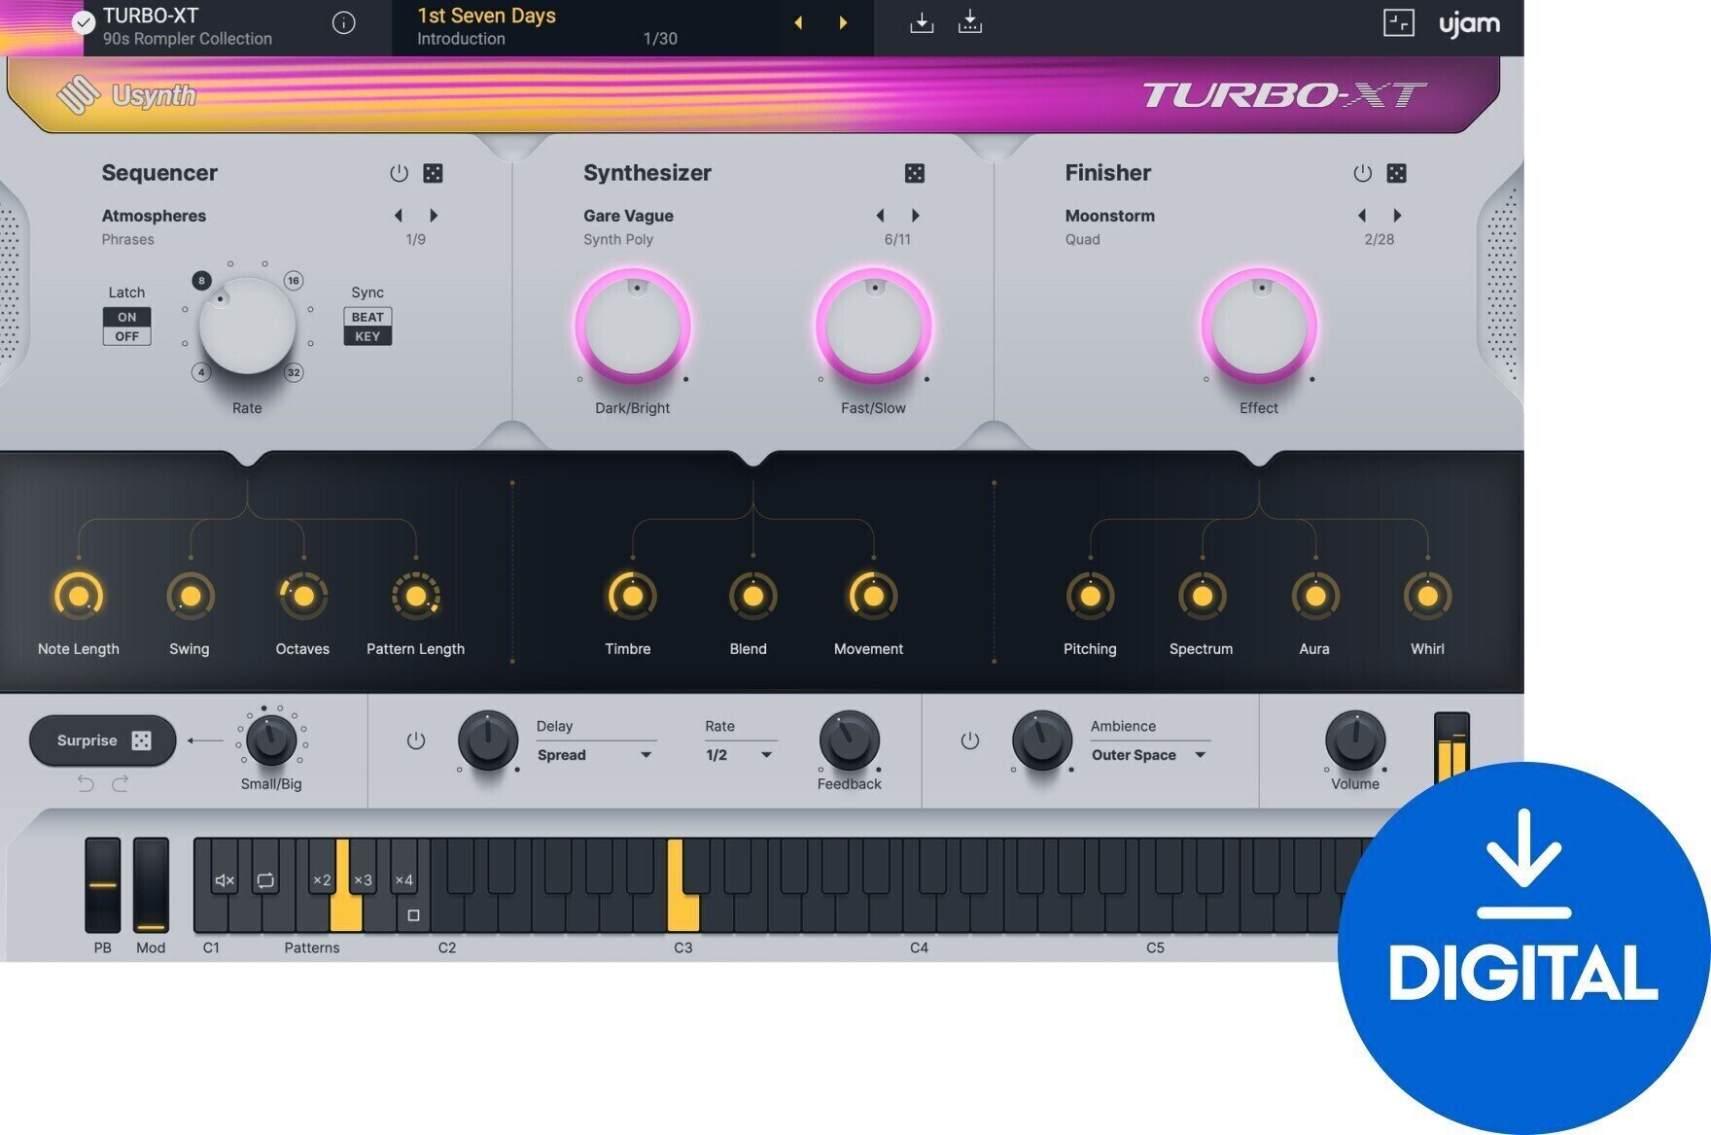The image size is (1711, 1135).
Task: Open the 1st Seven Days preset menu
Action: (x=486, y=16)
